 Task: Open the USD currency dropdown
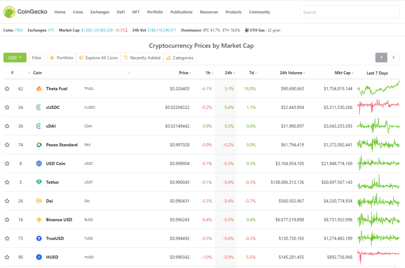click(15, 57)
